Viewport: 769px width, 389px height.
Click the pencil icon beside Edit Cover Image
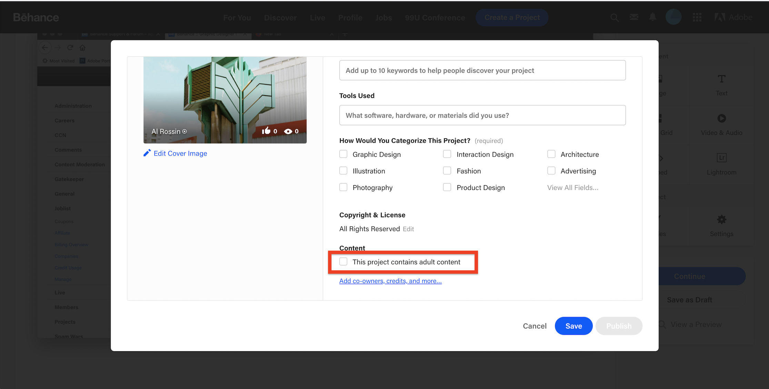tap(147, 153)
